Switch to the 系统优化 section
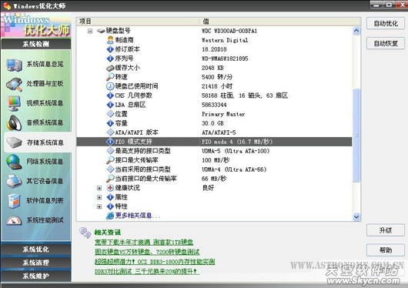The height and width of the screenshot is (288, 408). click(x=36, y=249)
